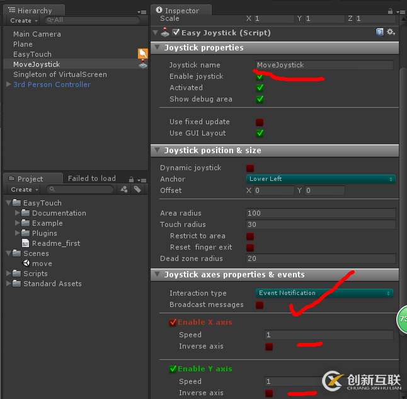Enable Broadcast messages checkbox
The image size is (407, 399).
tap(260, 305)
